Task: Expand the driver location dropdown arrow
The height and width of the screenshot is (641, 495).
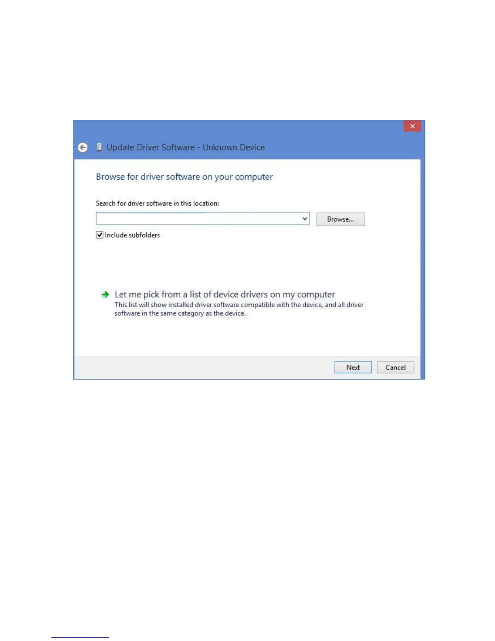Action: 305,219
